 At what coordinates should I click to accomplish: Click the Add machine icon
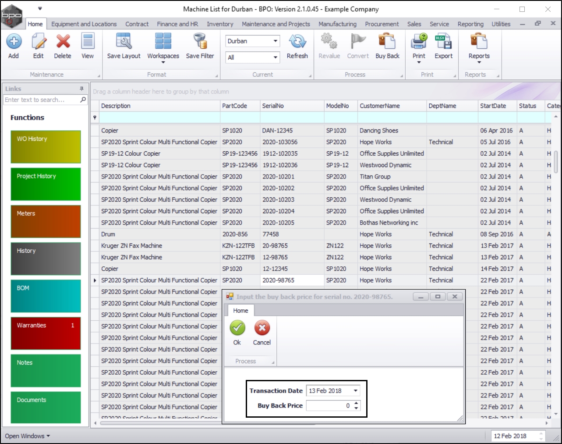coord(14,42)
